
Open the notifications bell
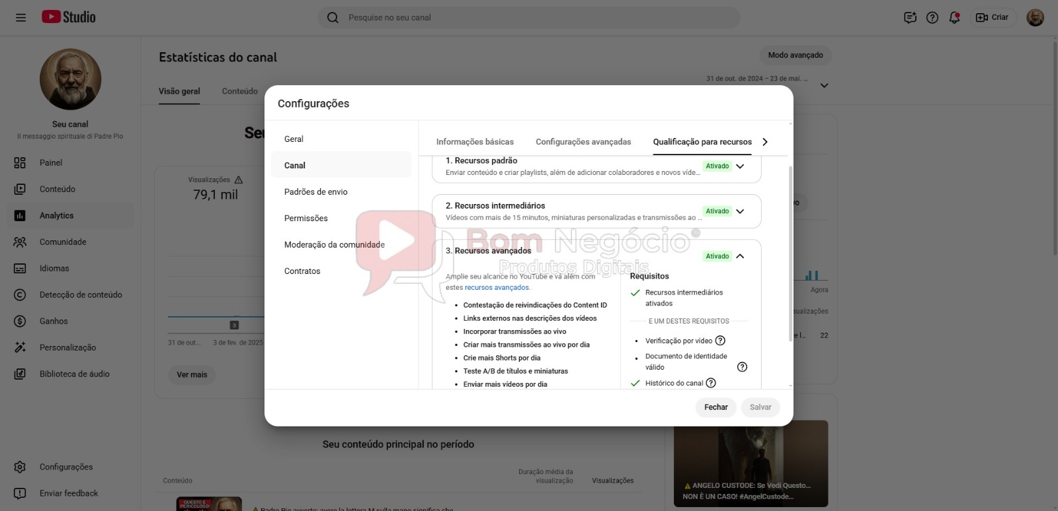(954, 18)
